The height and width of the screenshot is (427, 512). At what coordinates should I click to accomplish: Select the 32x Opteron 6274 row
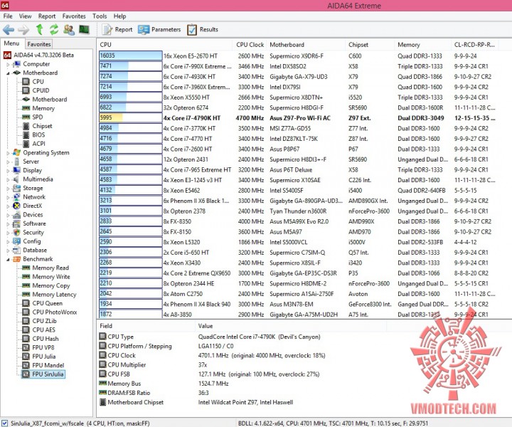pyautogui.click(x=297, y=107)
